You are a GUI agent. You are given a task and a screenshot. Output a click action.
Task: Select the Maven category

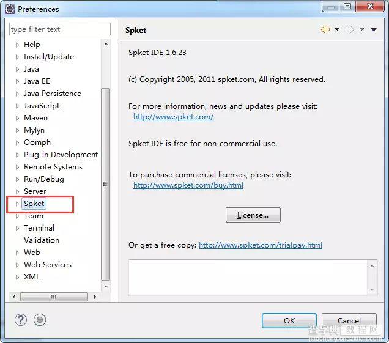coord(35,118)
